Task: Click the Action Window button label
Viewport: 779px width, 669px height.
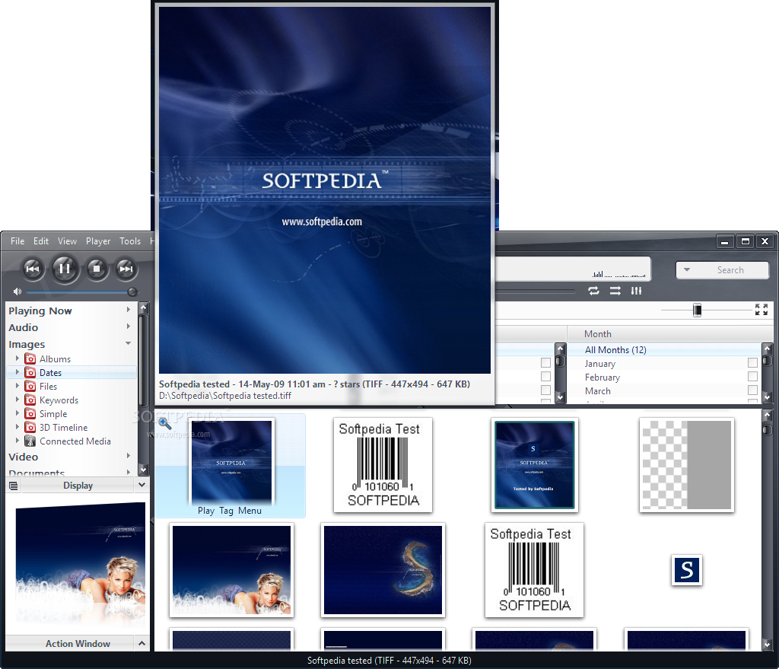Action: (x=78, y=644)
